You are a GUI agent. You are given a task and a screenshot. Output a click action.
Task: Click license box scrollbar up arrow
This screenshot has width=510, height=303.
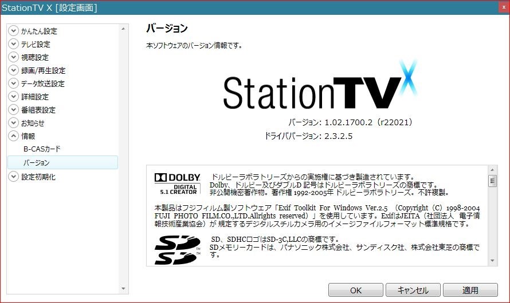click(492, 170)
